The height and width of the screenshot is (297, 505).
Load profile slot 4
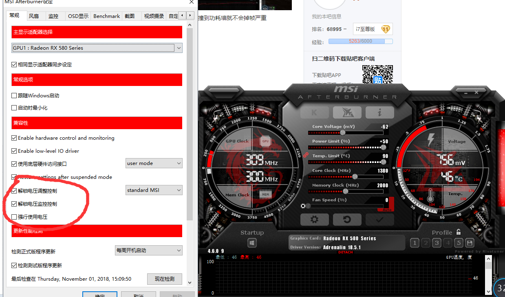click(448, 243)
